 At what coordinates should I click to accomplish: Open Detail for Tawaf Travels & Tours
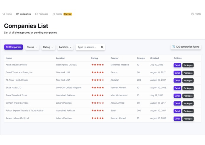point(177,96)
